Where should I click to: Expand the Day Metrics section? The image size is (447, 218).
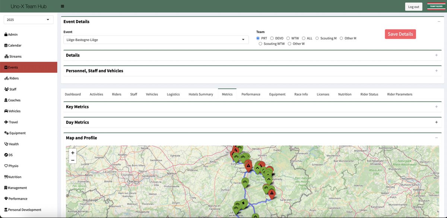(436, 122)
